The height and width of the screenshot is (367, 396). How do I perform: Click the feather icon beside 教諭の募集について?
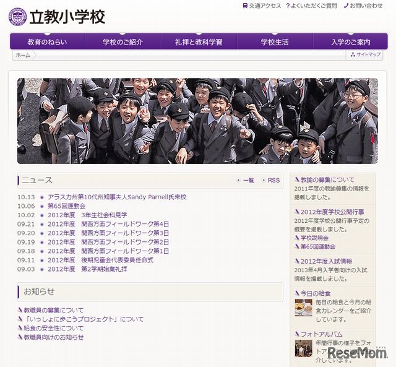(x=297, y=179)
